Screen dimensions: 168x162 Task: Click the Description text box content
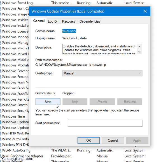[100, 49]
